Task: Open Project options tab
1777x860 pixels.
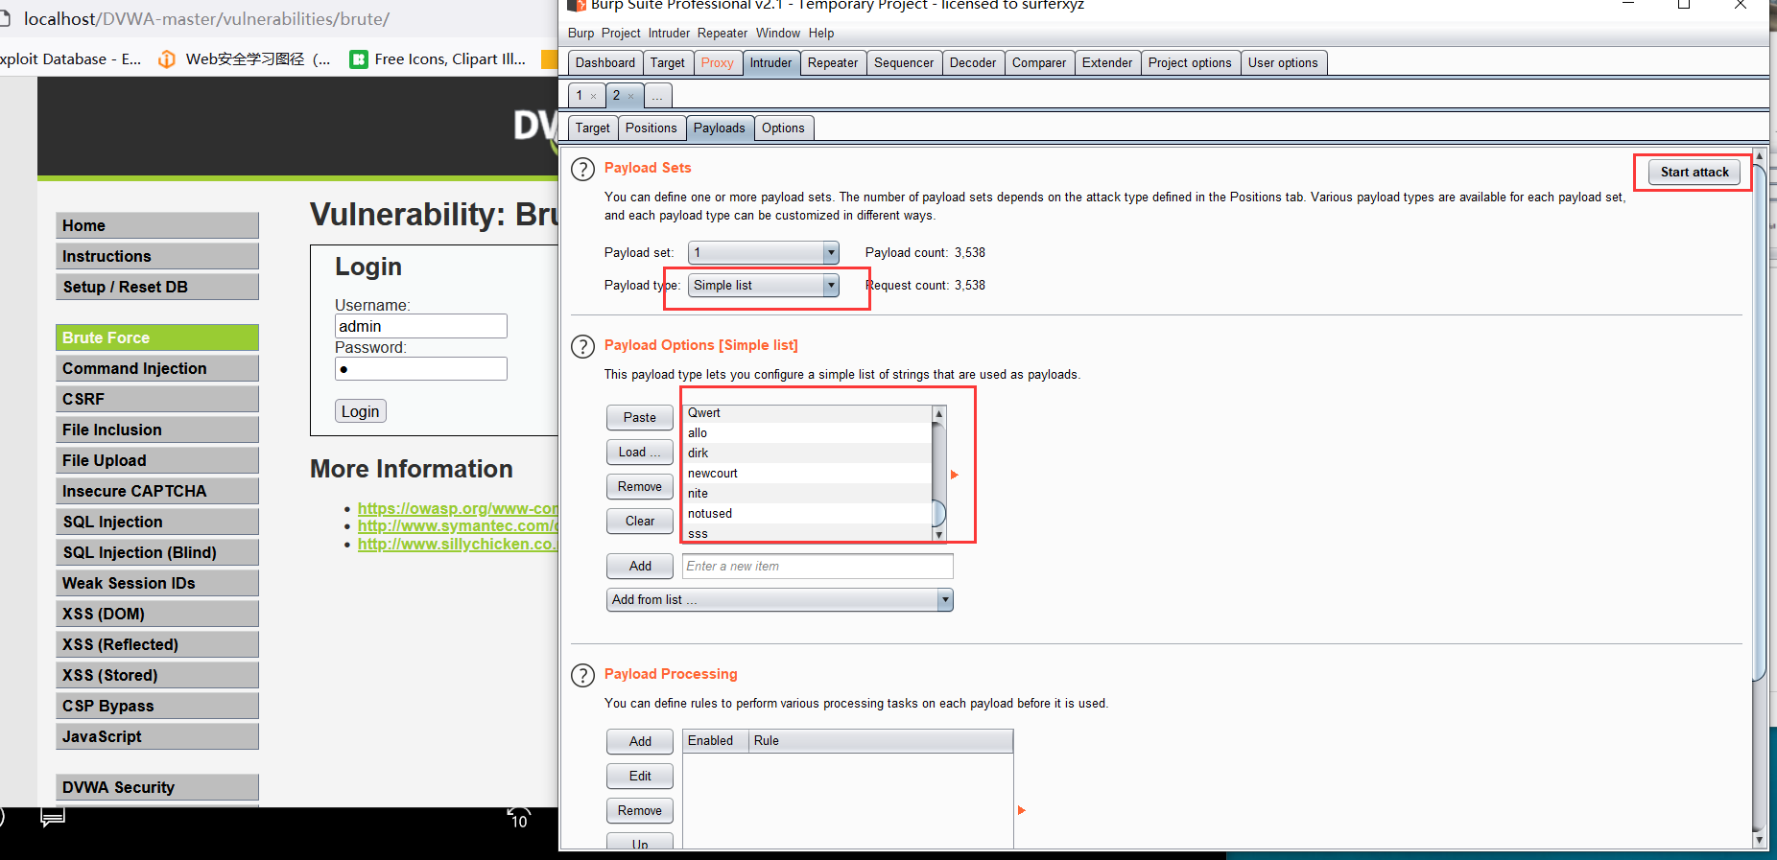Action: [1190, 63]
